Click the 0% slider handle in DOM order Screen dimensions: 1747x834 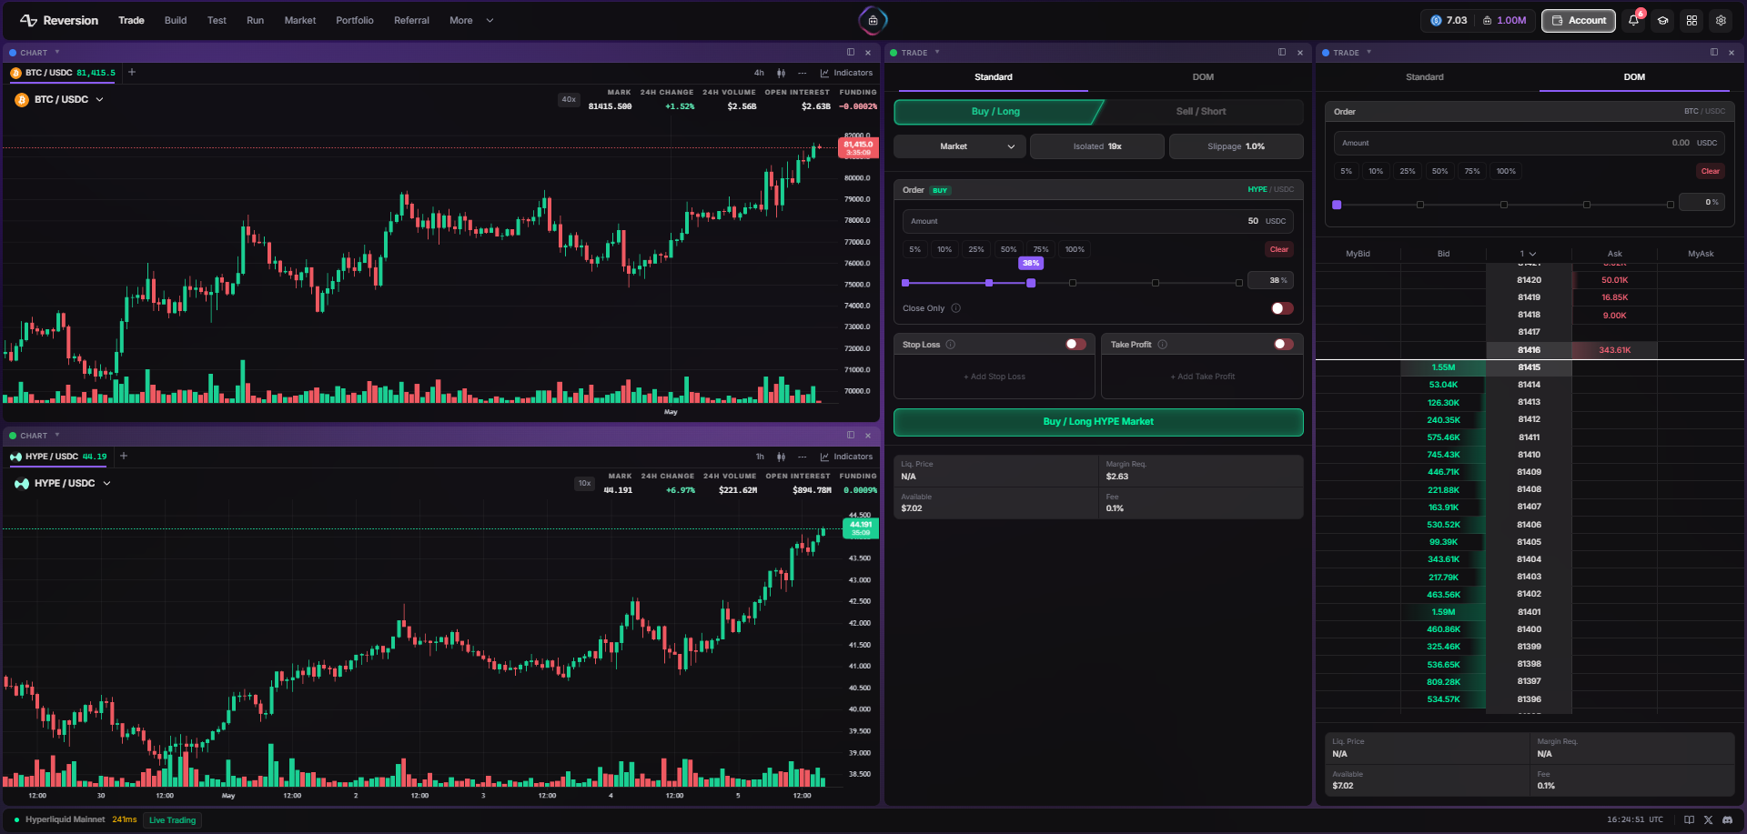(1337, 205)
